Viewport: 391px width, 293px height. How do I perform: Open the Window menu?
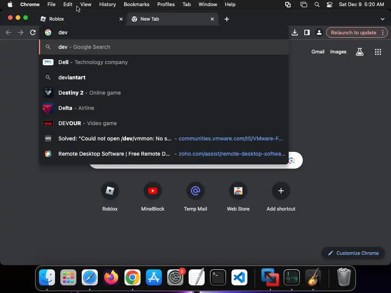(x=208, y=4)
